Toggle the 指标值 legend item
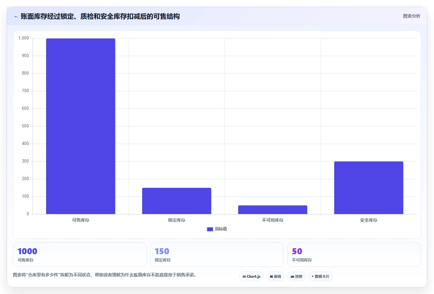 [x=217, y=229]
